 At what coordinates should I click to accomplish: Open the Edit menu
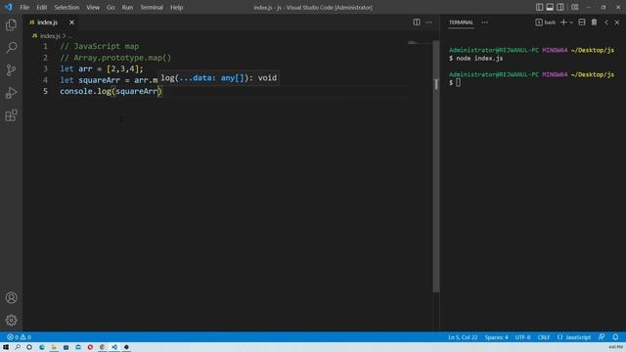(41, 7)
